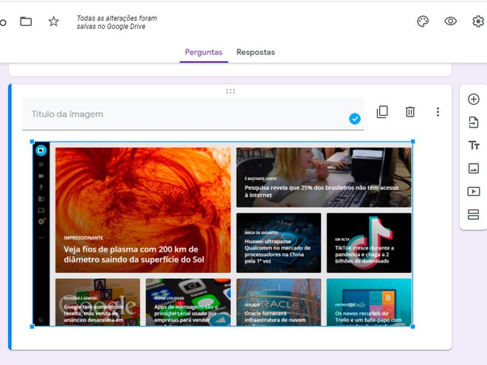This screenshot has width=487, height=365.
Task: Click the top-left image resize handle
Action: click(32, 142)
